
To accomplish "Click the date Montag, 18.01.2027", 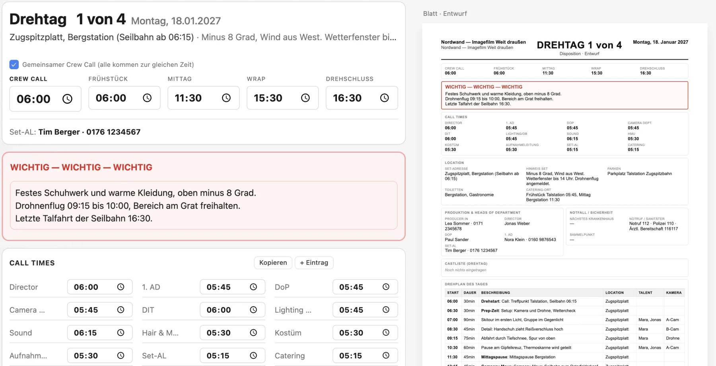I will [x=176, y=21].
